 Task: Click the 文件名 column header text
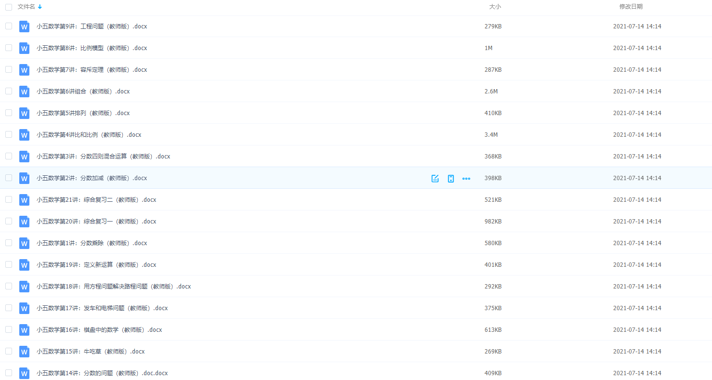(26, 7)
